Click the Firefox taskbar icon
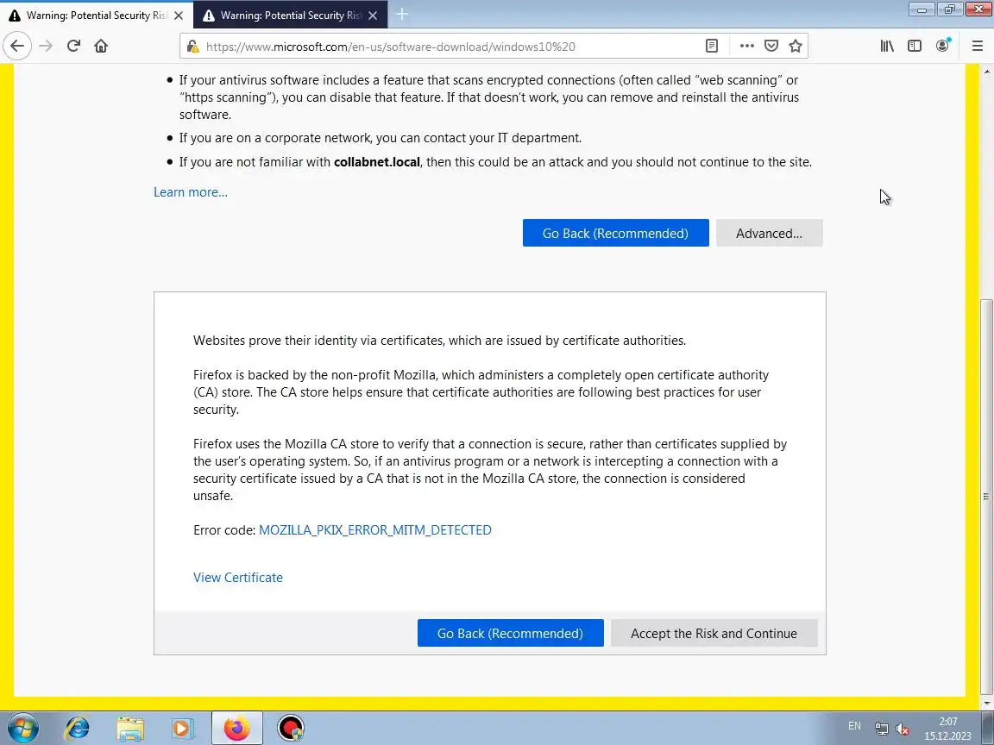 (x=236, y=729)
